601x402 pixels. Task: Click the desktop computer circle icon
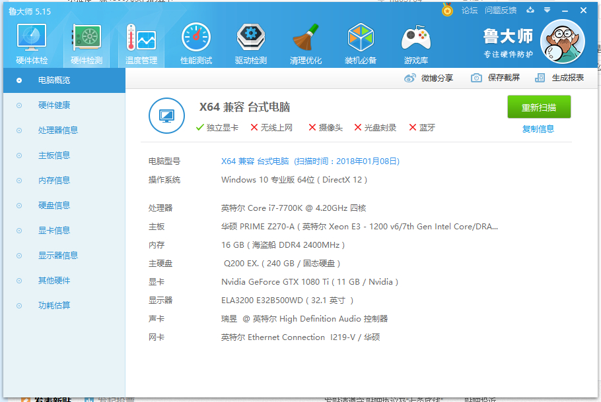click(x=166, y=115)
